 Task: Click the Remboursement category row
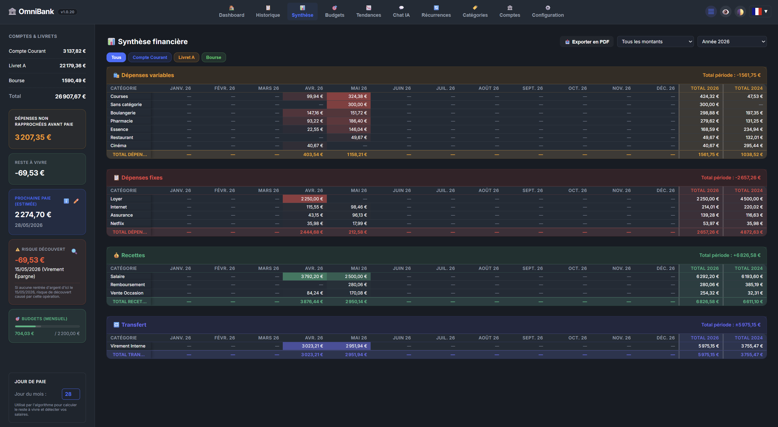pos(436,285)
